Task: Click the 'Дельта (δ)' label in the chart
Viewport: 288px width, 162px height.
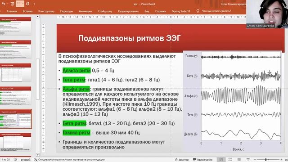Action: point(191,134)
